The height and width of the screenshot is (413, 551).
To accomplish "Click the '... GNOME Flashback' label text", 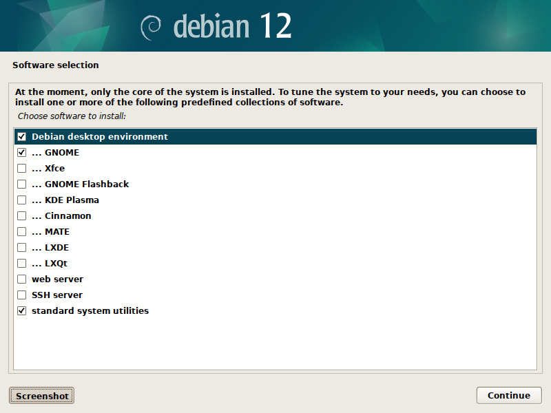I will (80, 184).
